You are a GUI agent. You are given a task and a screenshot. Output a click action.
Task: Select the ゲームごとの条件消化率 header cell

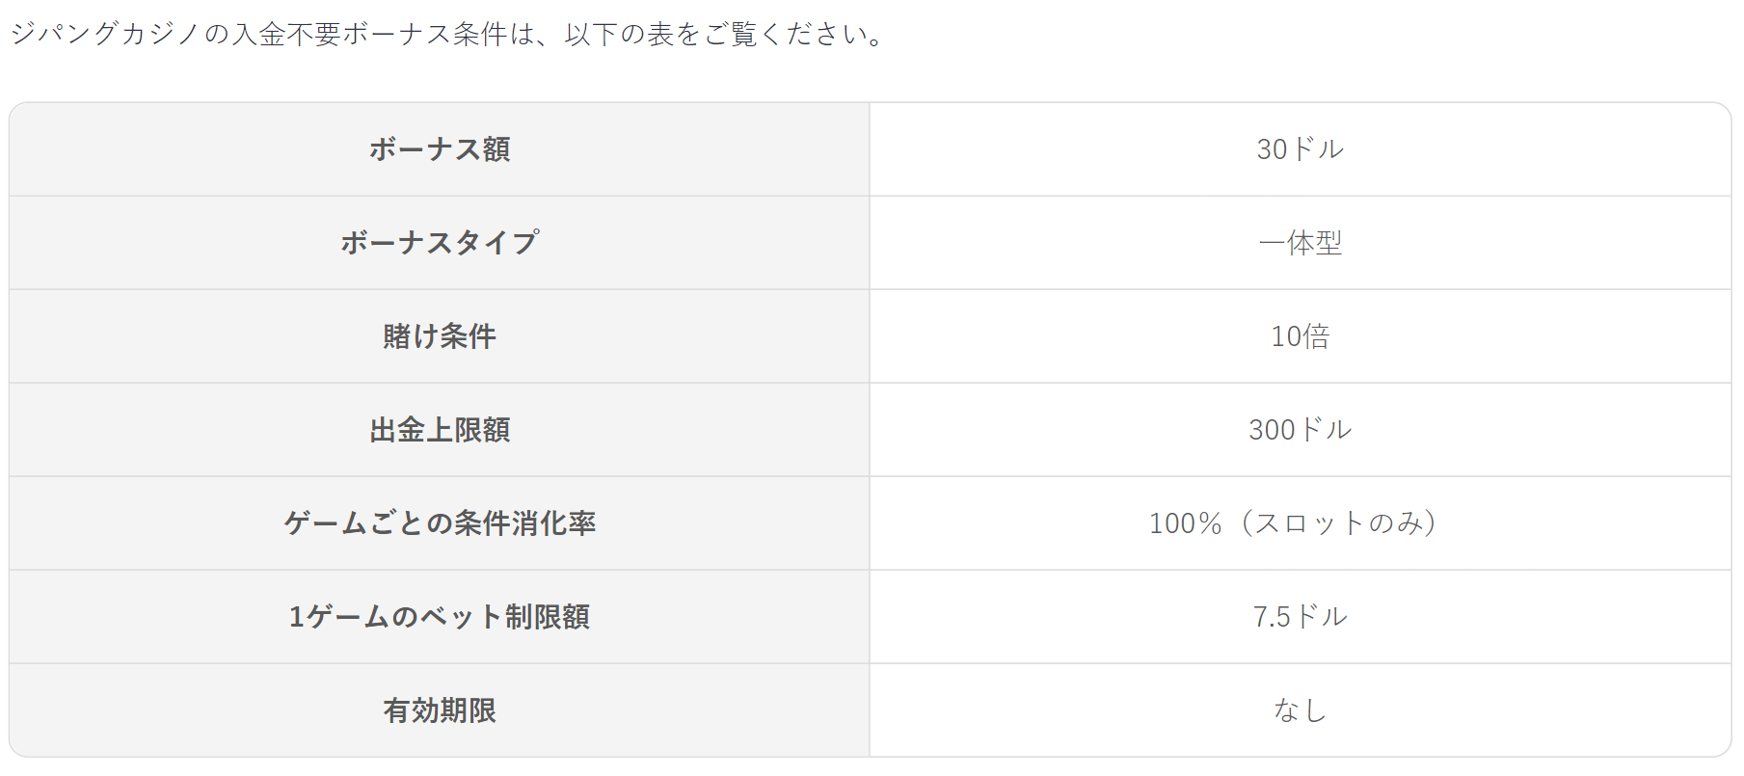[x=440, y=523]
